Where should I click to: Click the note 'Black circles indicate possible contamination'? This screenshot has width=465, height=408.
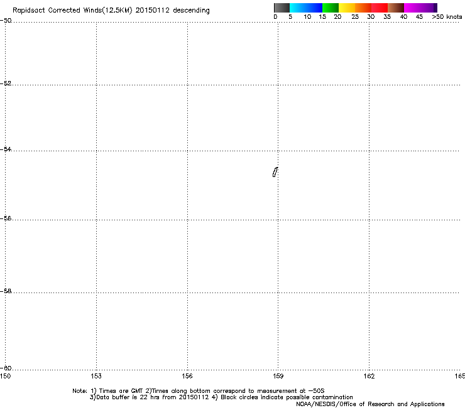[x=287, y=397]
